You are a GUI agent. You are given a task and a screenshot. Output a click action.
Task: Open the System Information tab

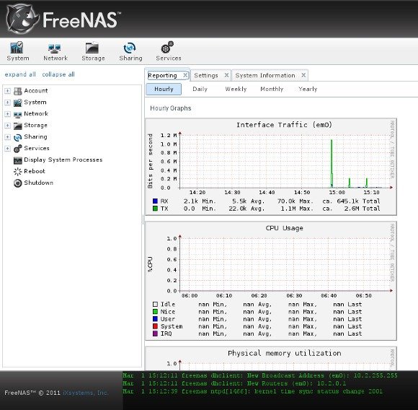(x=265, y=76)
